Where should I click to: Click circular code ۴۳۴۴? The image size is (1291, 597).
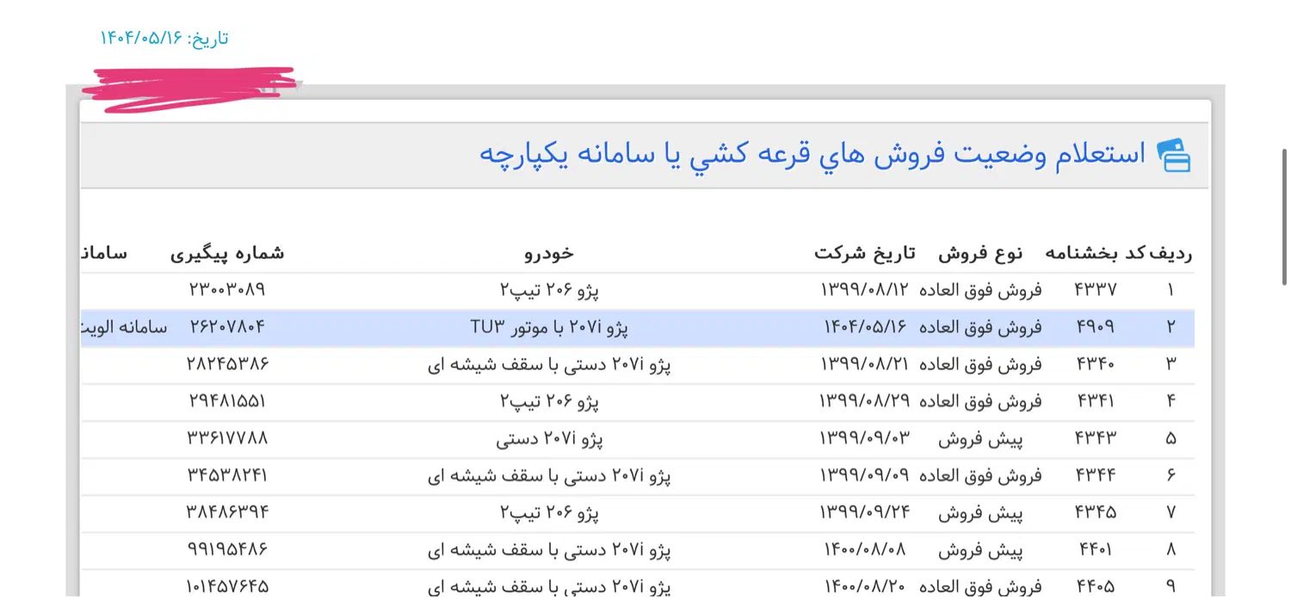tap(1096, 475)
